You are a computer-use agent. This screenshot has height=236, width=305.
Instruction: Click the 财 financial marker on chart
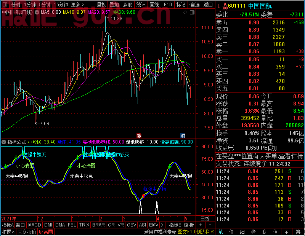[183, 136]
